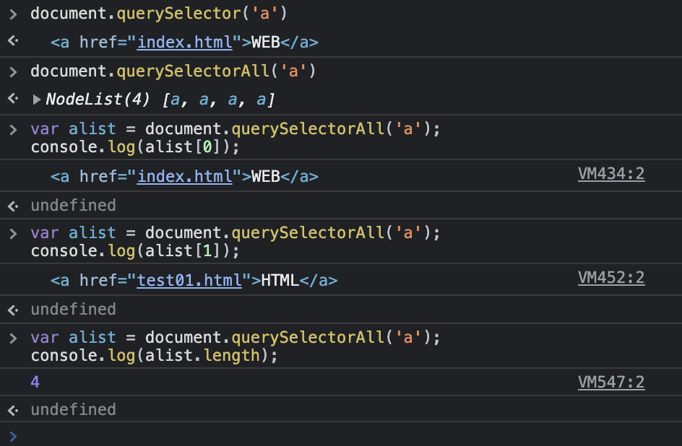Screen dimensions: 682x446
Task: Click the console input prompt chevron
Action: [13, 436]
